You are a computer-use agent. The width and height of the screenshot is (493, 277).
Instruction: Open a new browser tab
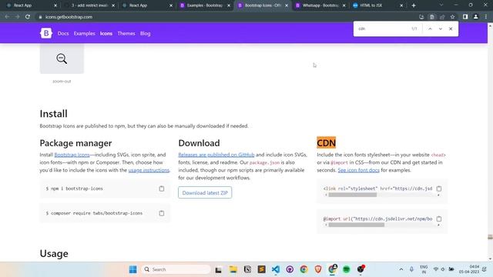[x=414, y=5]
